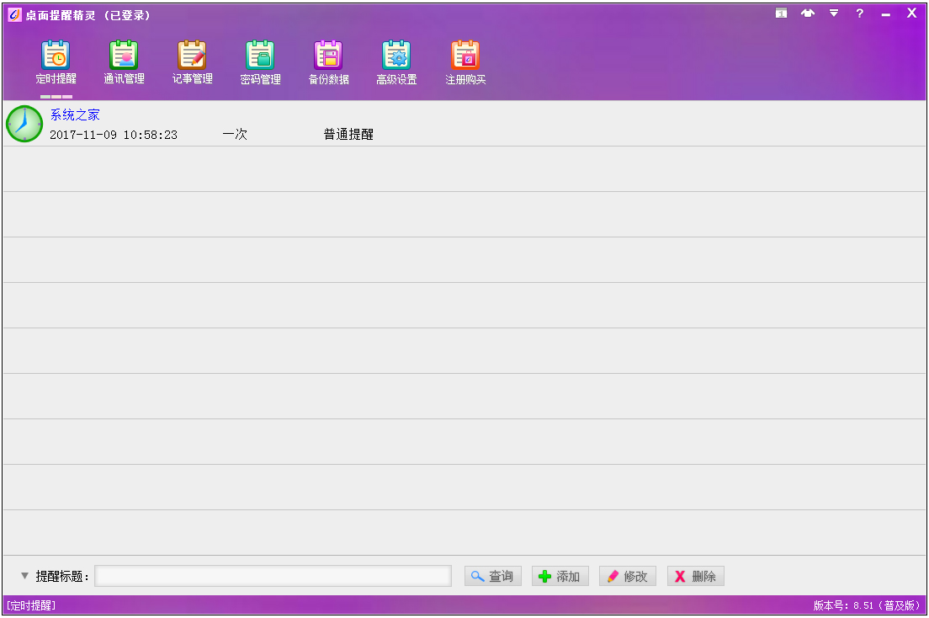Expand the triangle beside 提醒标题
This screenshot has width=929, height=618.
24,576
